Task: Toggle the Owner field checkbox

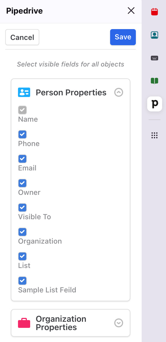Action: 22,183
